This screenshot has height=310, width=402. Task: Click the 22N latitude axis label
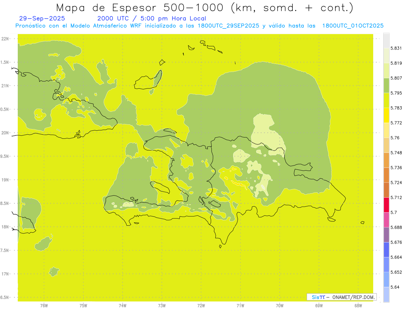coord(6,39)
